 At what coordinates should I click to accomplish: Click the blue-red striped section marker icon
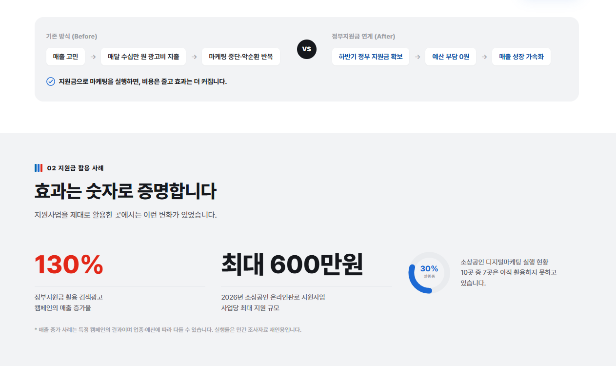(x=39, y=168)
